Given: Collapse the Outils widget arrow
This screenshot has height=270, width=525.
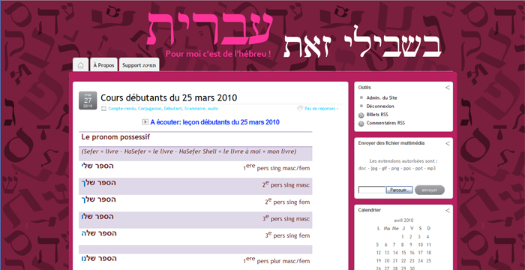Looking at the screenshot, I should pyautogui.click(x=447, y=88).
